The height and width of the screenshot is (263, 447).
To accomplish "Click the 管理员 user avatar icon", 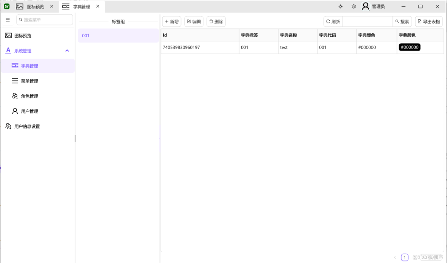I will [365, 6].
